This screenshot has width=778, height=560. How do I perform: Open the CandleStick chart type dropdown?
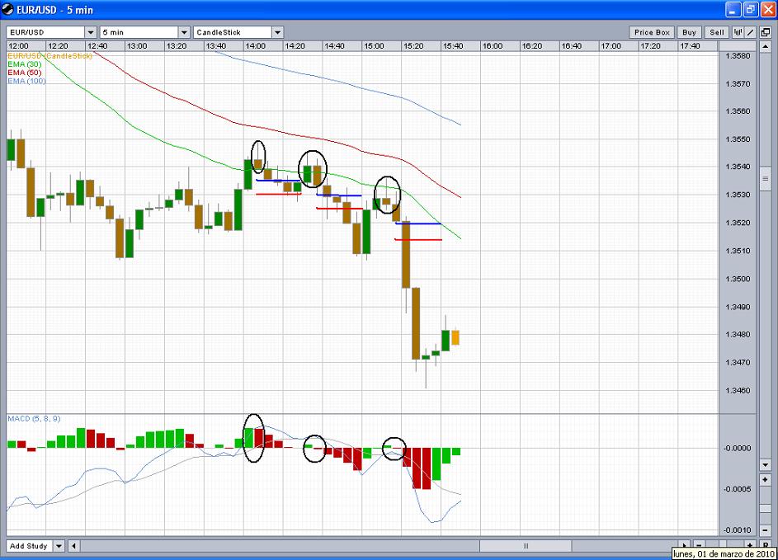point(277,32)
